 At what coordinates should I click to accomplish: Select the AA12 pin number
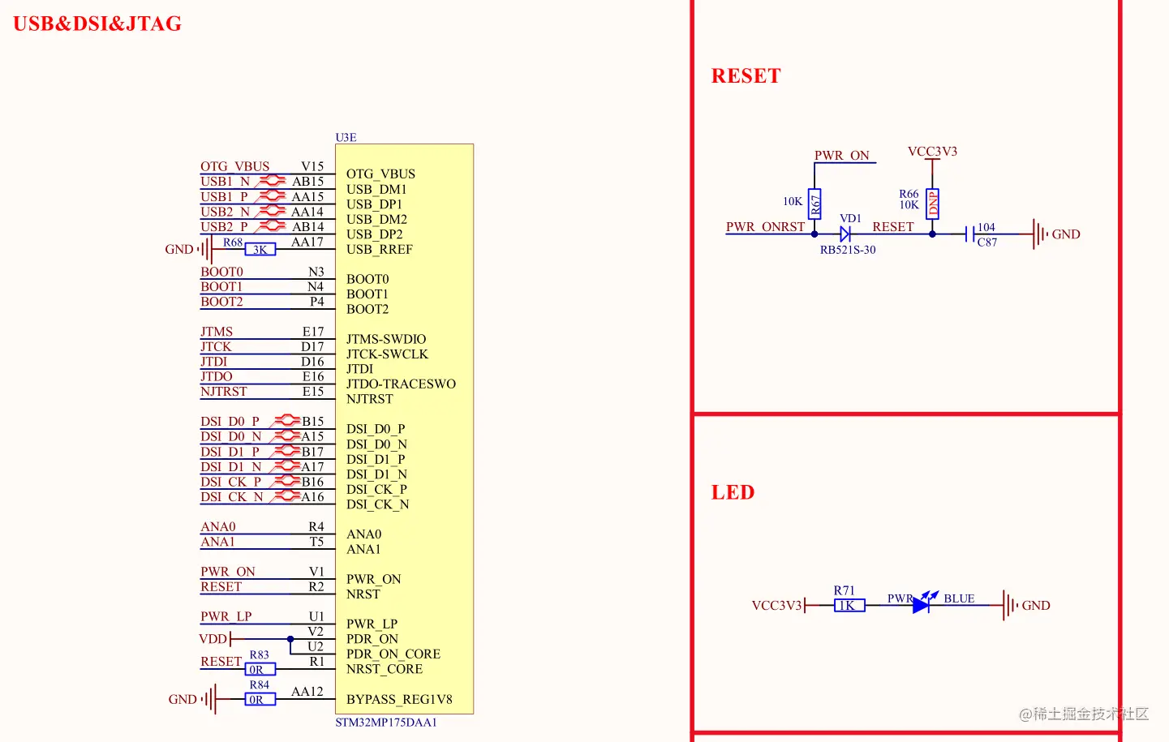tap(307, 692)
